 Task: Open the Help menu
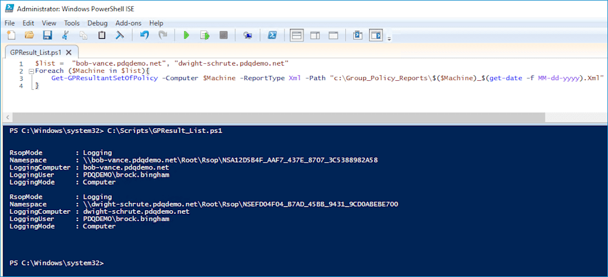click(156, 23)
